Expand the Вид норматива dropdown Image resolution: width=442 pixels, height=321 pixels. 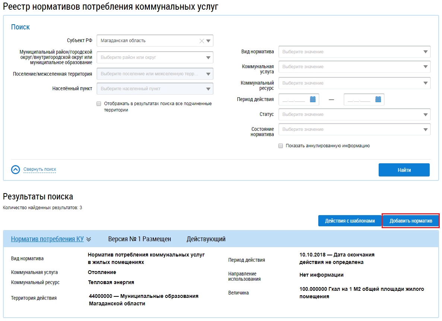point(425,52)
